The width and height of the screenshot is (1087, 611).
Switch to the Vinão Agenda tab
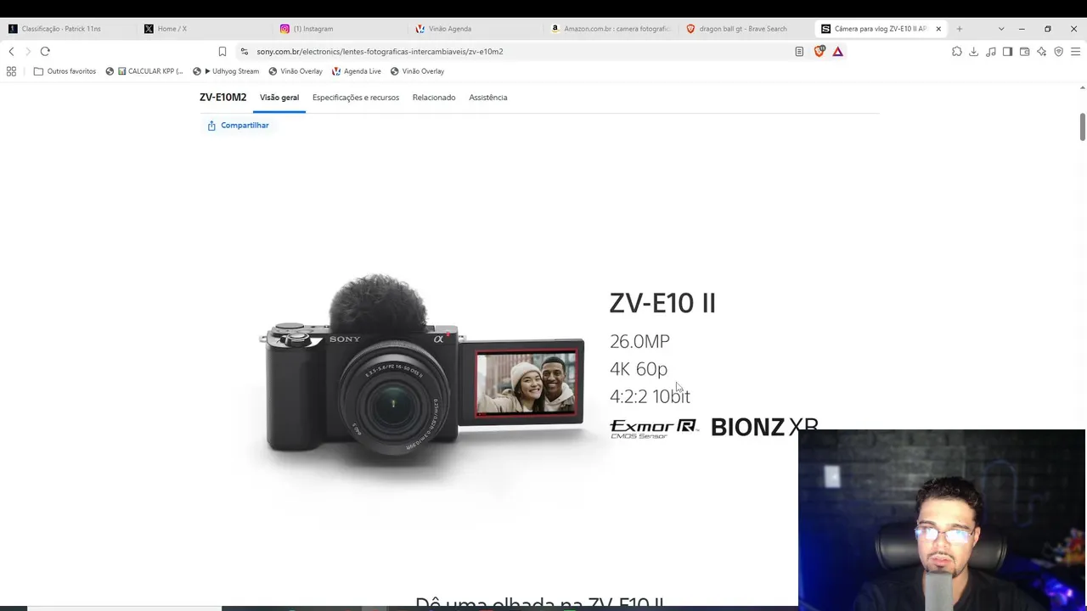click(x=476, y=29)
